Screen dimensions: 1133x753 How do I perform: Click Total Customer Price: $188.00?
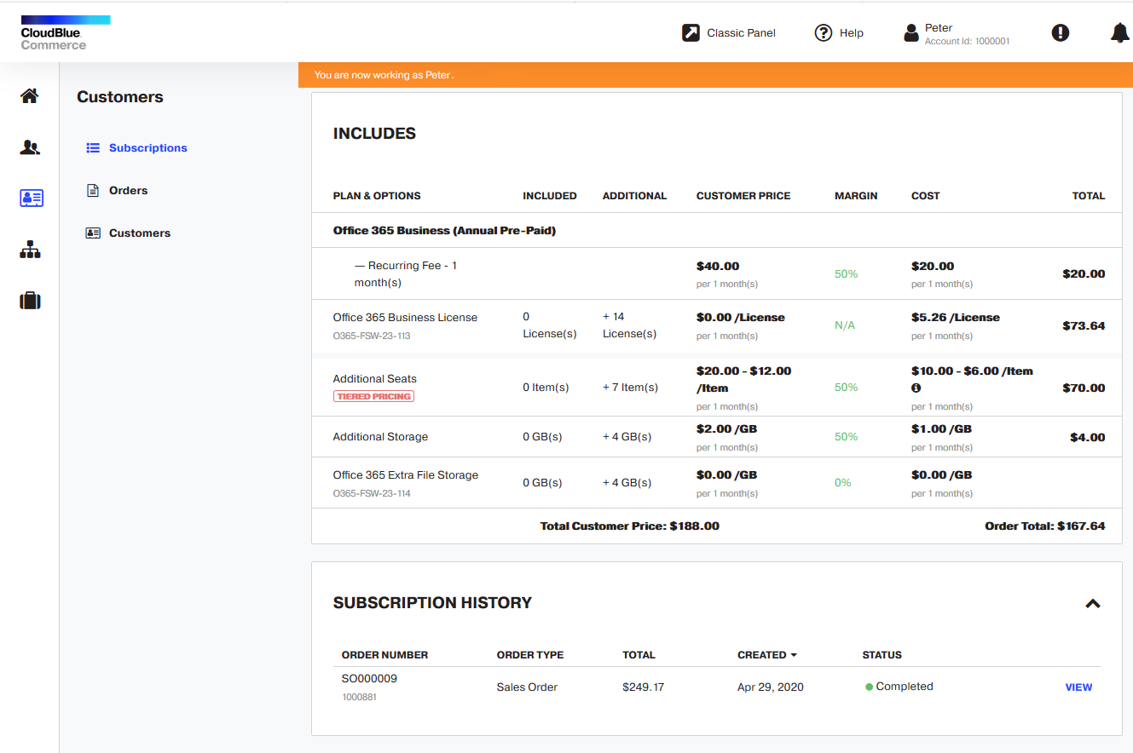[629, 526]
